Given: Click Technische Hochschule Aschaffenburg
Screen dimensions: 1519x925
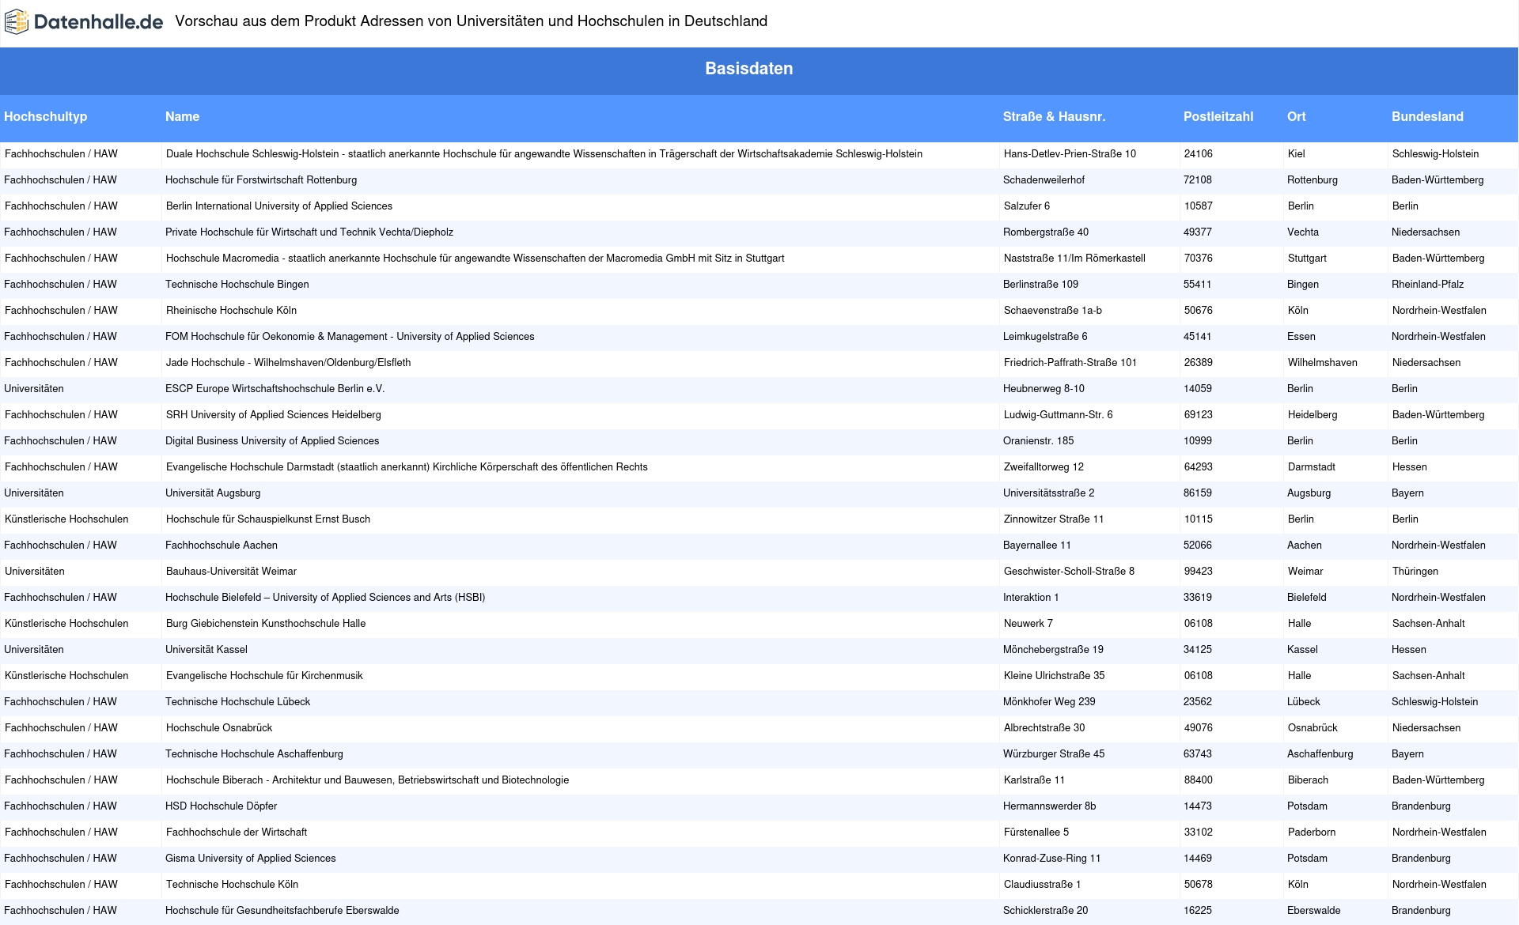Looking at the screenshot, I should coord(254,754).
